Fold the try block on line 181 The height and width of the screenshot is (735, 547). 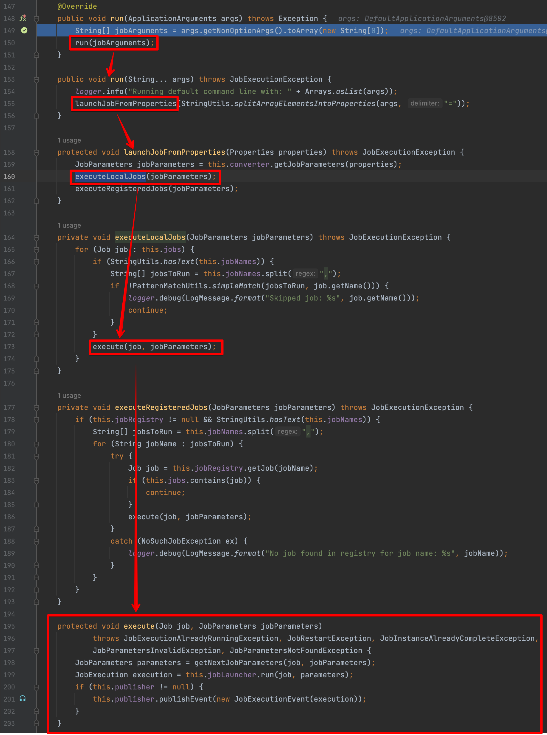click(36, 457)
